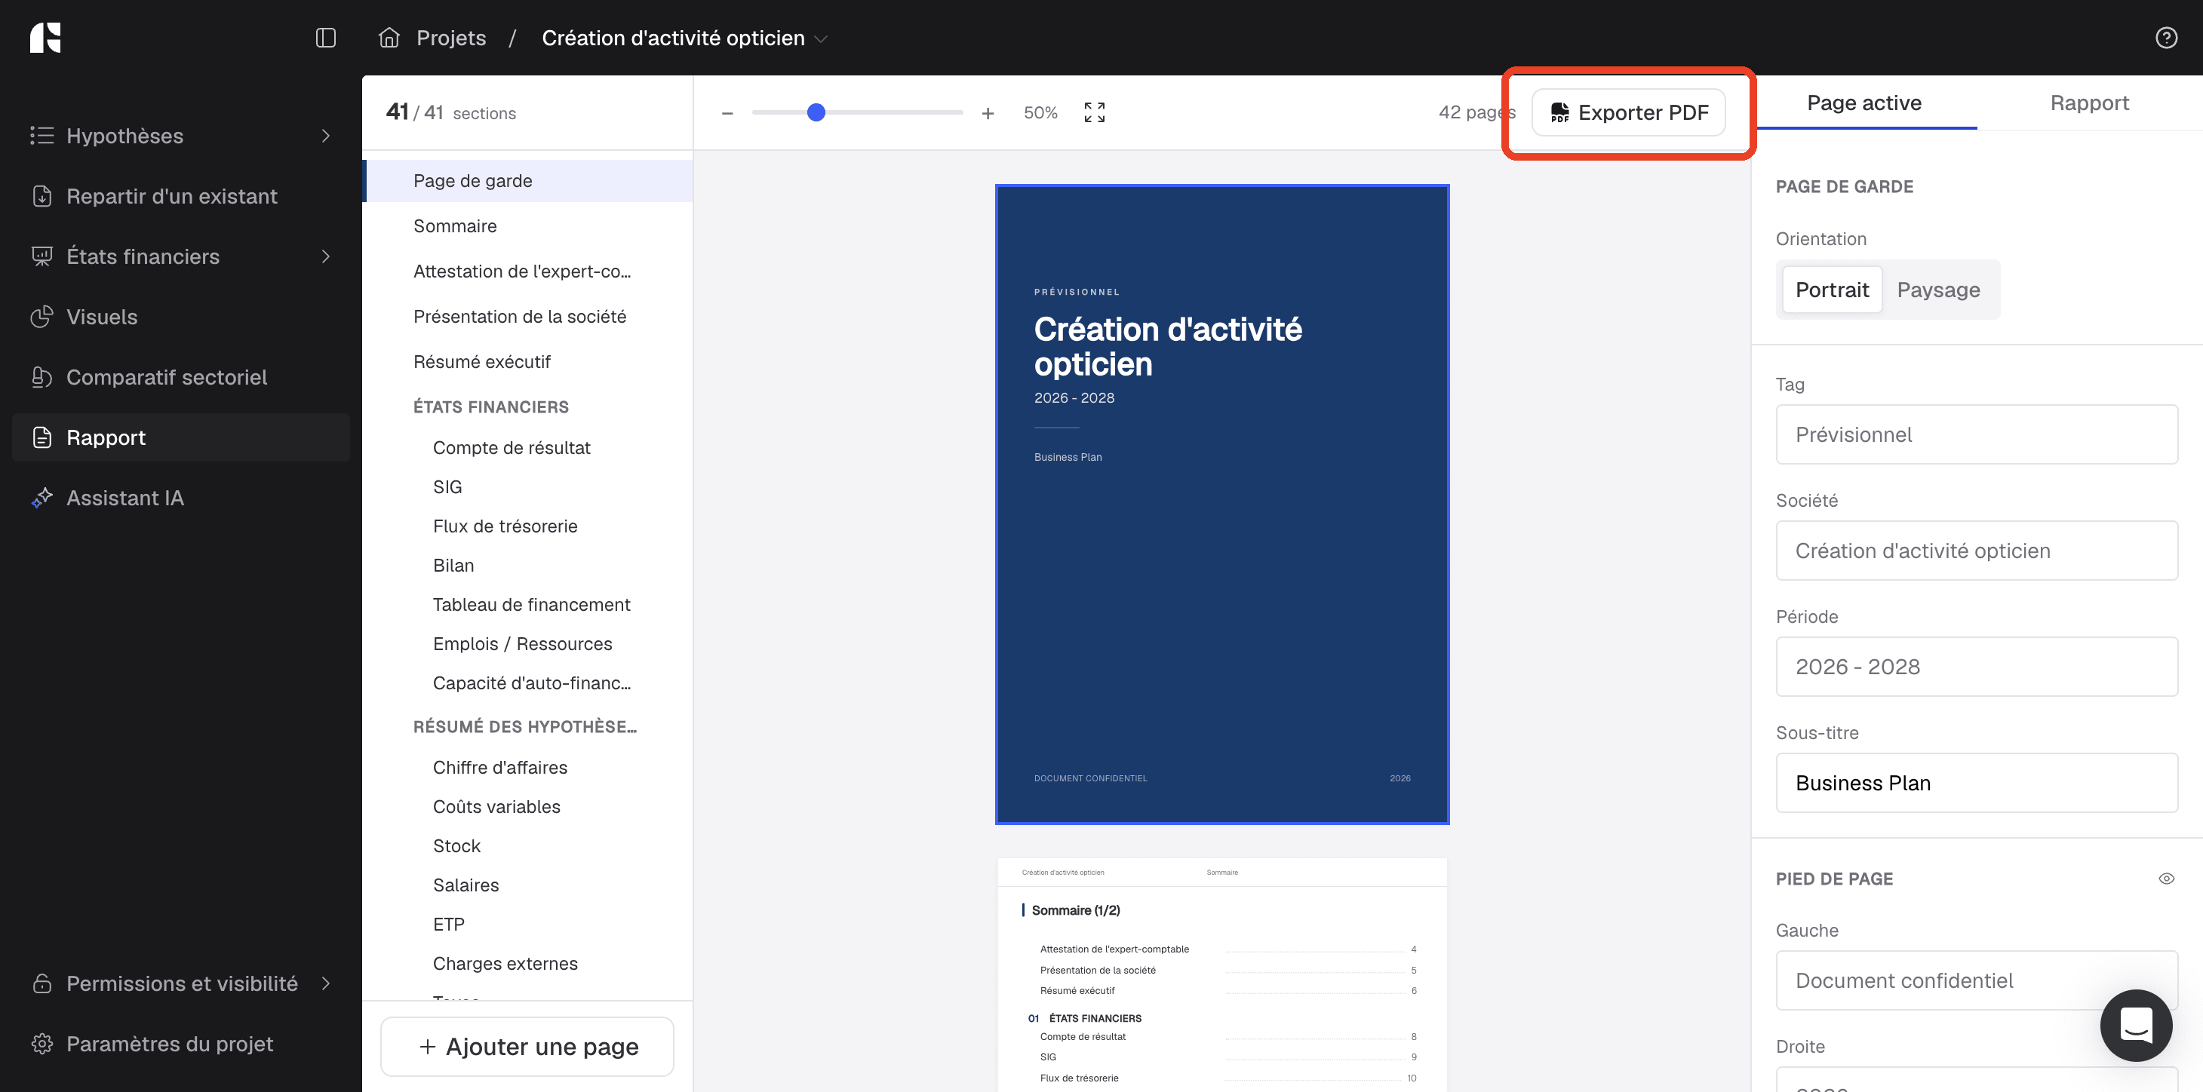This screenshot has width=2203, height=1092.
Task: Expand the États financiers chevron
Action: (x=325, y=256)
